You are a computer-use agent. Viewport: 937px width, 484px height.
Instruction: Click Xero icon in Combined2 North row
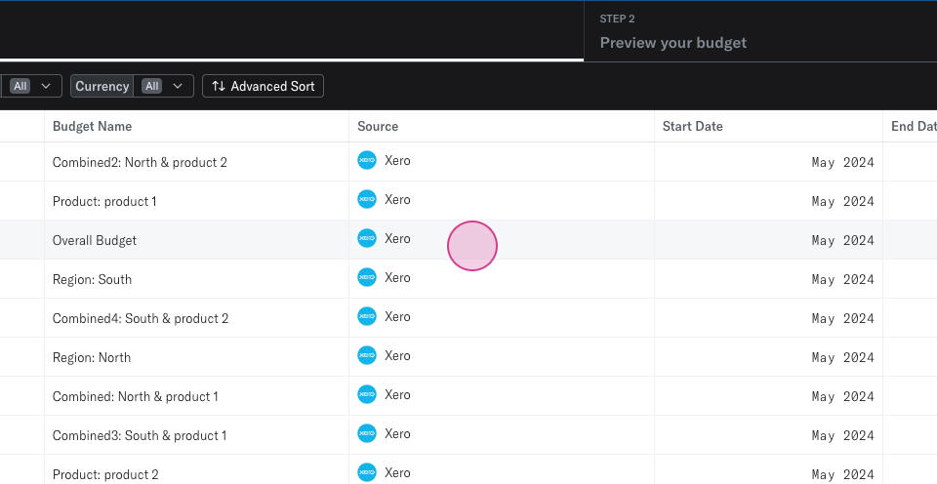(367, 161)
